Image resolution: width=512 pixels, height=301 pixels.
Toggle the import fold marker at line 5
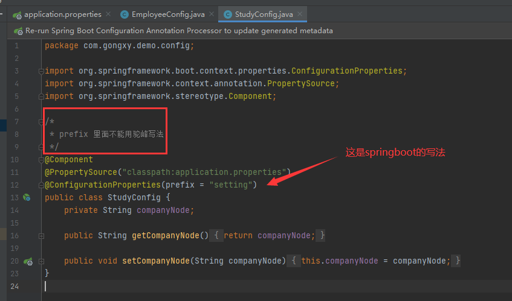tap(41, 97)
